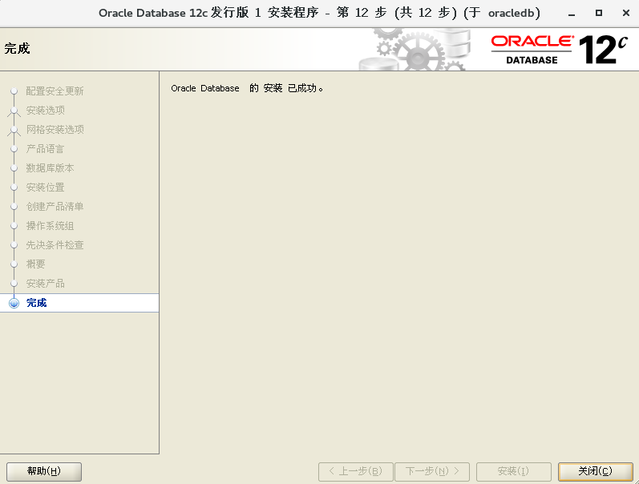This screenshot has height=484, width=639.
Task: Select the 安装选项 step
Action: 45,110
